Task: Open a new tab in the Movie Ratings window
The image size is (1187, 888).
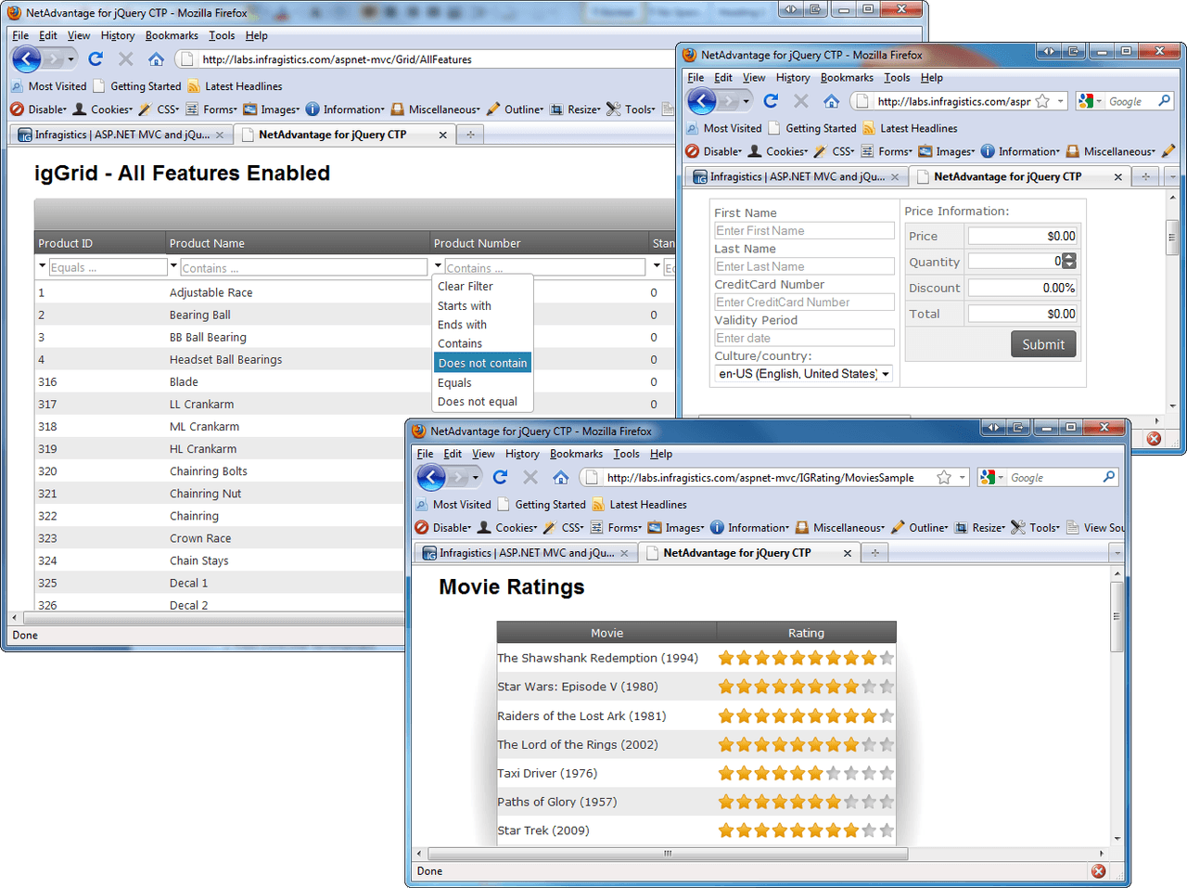Action: 874,553
